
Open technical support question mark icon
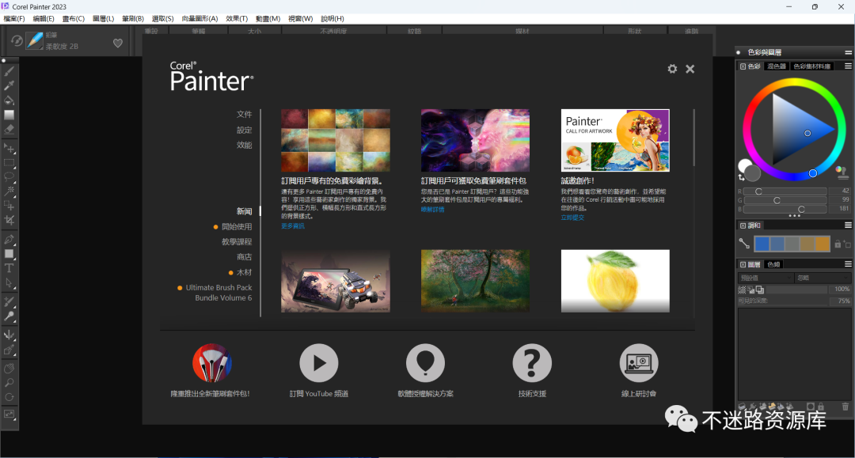click(532, 363)
